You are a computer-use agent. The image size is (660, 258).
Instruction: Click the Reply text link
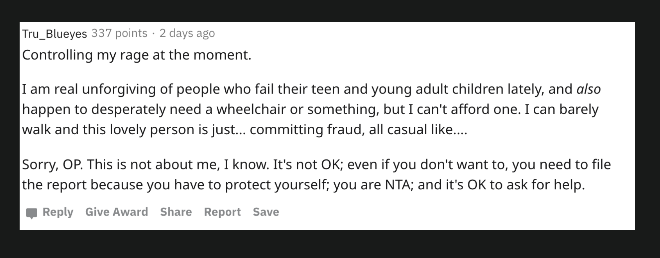pos(58,212)
